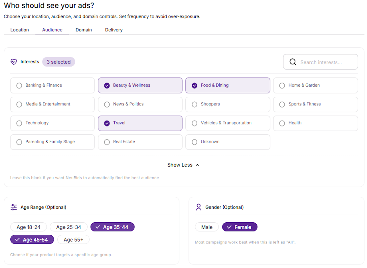The image size is (367, 268).
Task: Deselect the Age 35-44 range
Action: coord(112,227)
